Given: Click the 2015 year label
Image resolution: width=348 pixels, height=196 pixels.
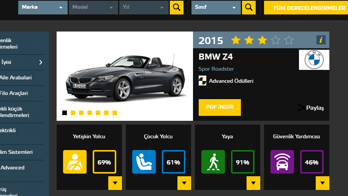Looking at the screenshot, I should (210, 41).
